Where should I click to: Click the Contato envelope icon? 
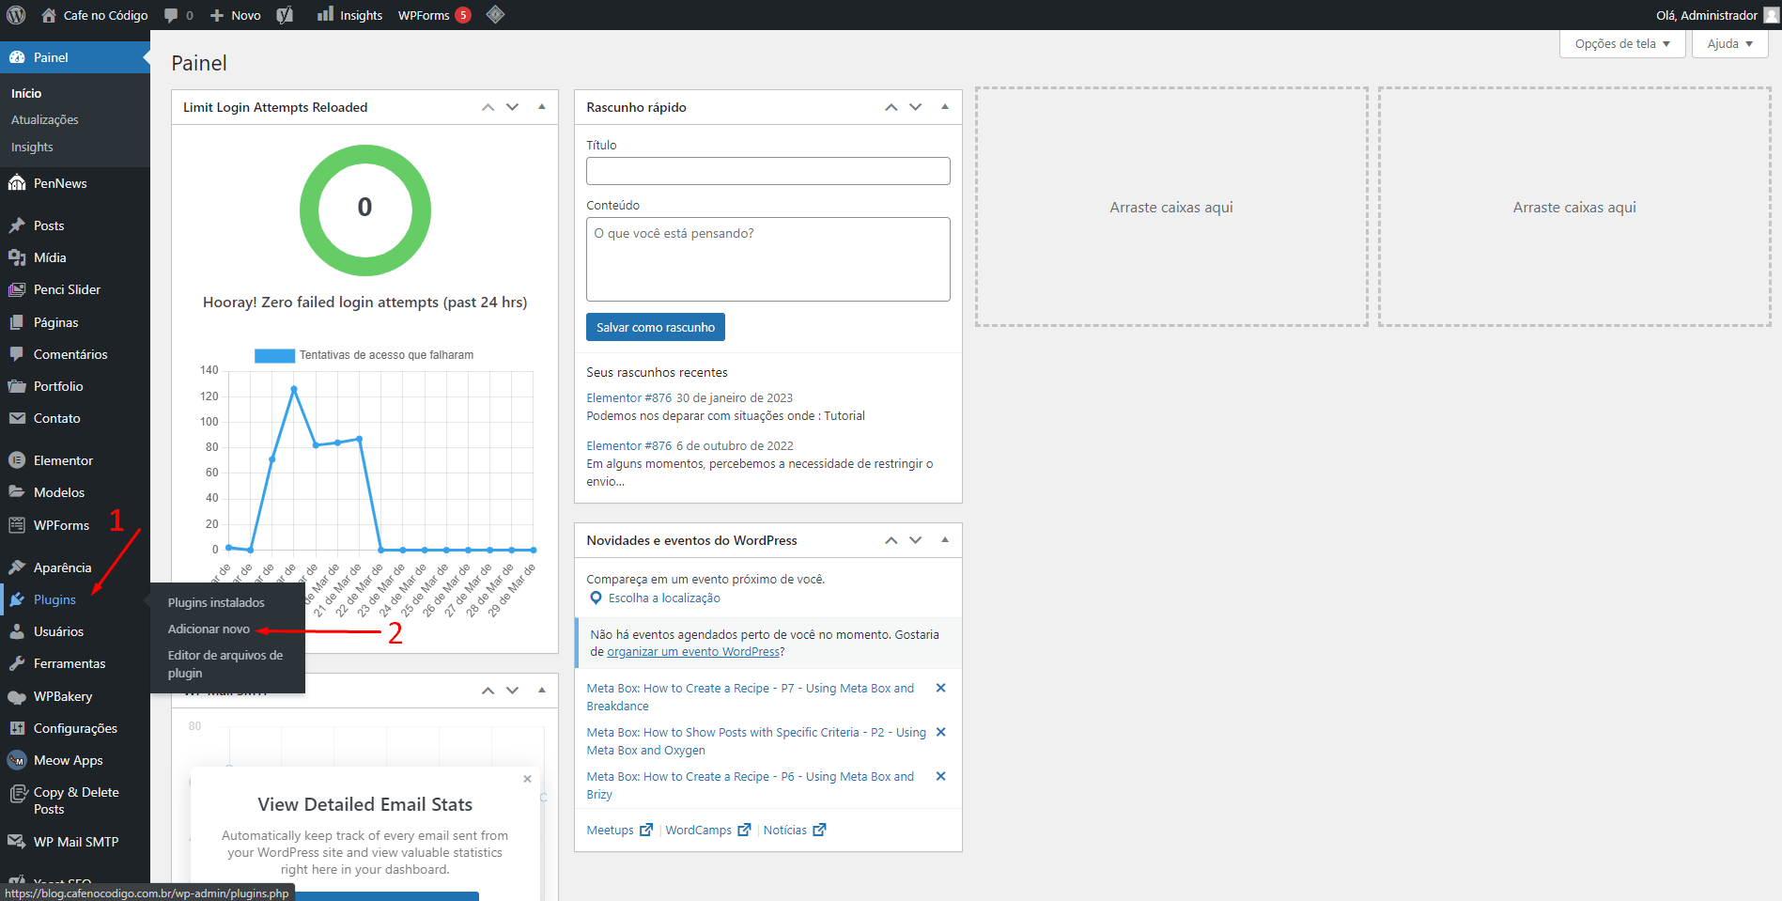[x=17, y=418]
